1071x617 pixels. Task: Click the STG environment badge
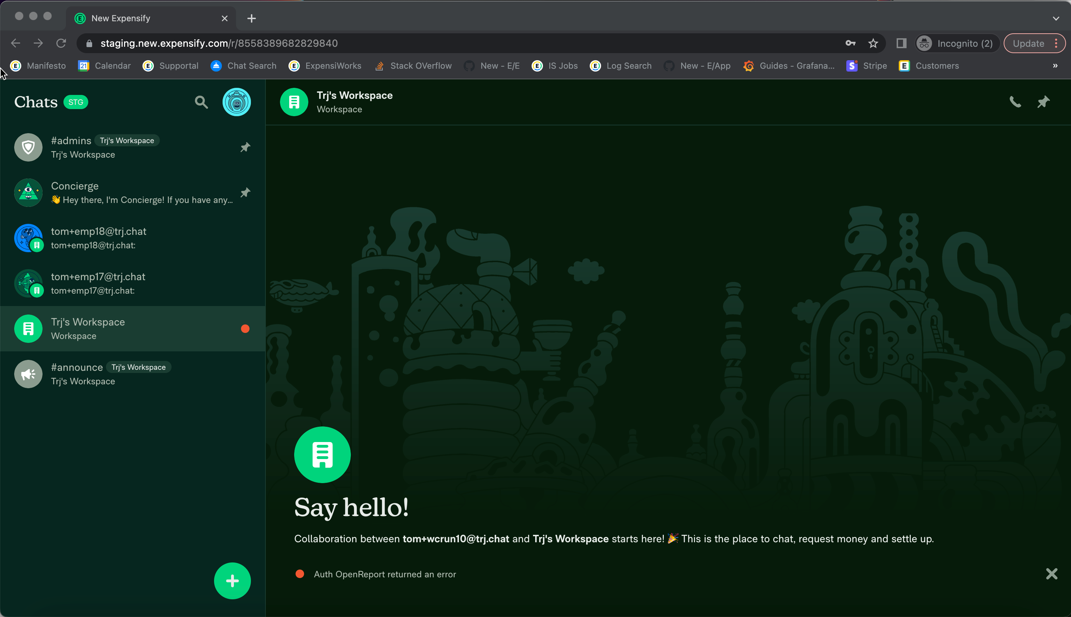pyautogui.click(x=76, y=102)
